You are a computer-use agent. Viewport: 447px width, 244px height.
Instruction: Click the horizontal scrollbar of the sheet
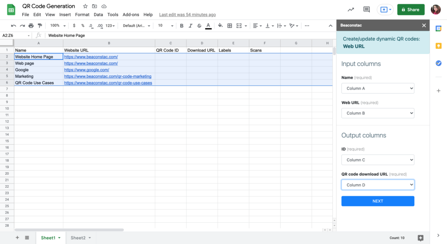[x=69, y=230]
